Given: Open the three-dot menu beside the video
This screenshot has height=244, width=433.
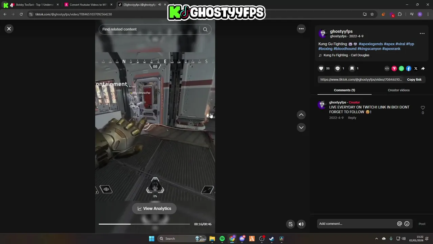Looking at the screenshot, I should [x=301, y=29].
